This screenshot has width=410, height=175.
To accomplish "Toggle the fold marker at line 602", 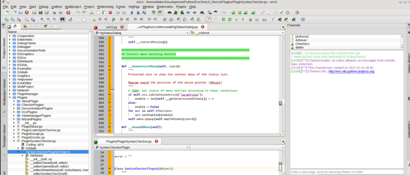I will click(110, 95).
